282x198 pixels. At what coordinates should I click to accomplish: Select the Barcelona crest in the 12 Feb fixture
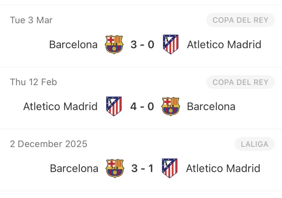coord(170,106)
